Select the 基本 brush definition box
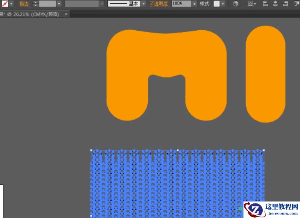The width and height of the screenshot is (300, 218). [x=124, y=4]
